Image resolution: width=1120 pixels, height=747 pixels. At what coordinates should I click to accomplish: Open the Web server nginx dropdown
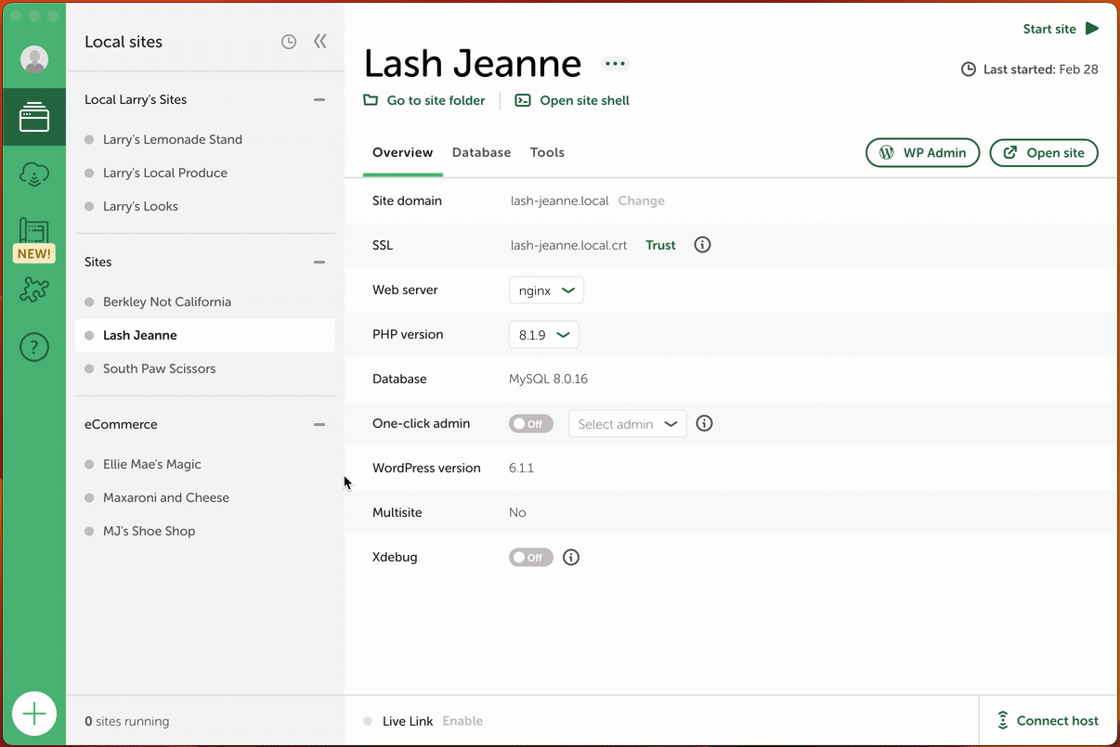[546, 290]
